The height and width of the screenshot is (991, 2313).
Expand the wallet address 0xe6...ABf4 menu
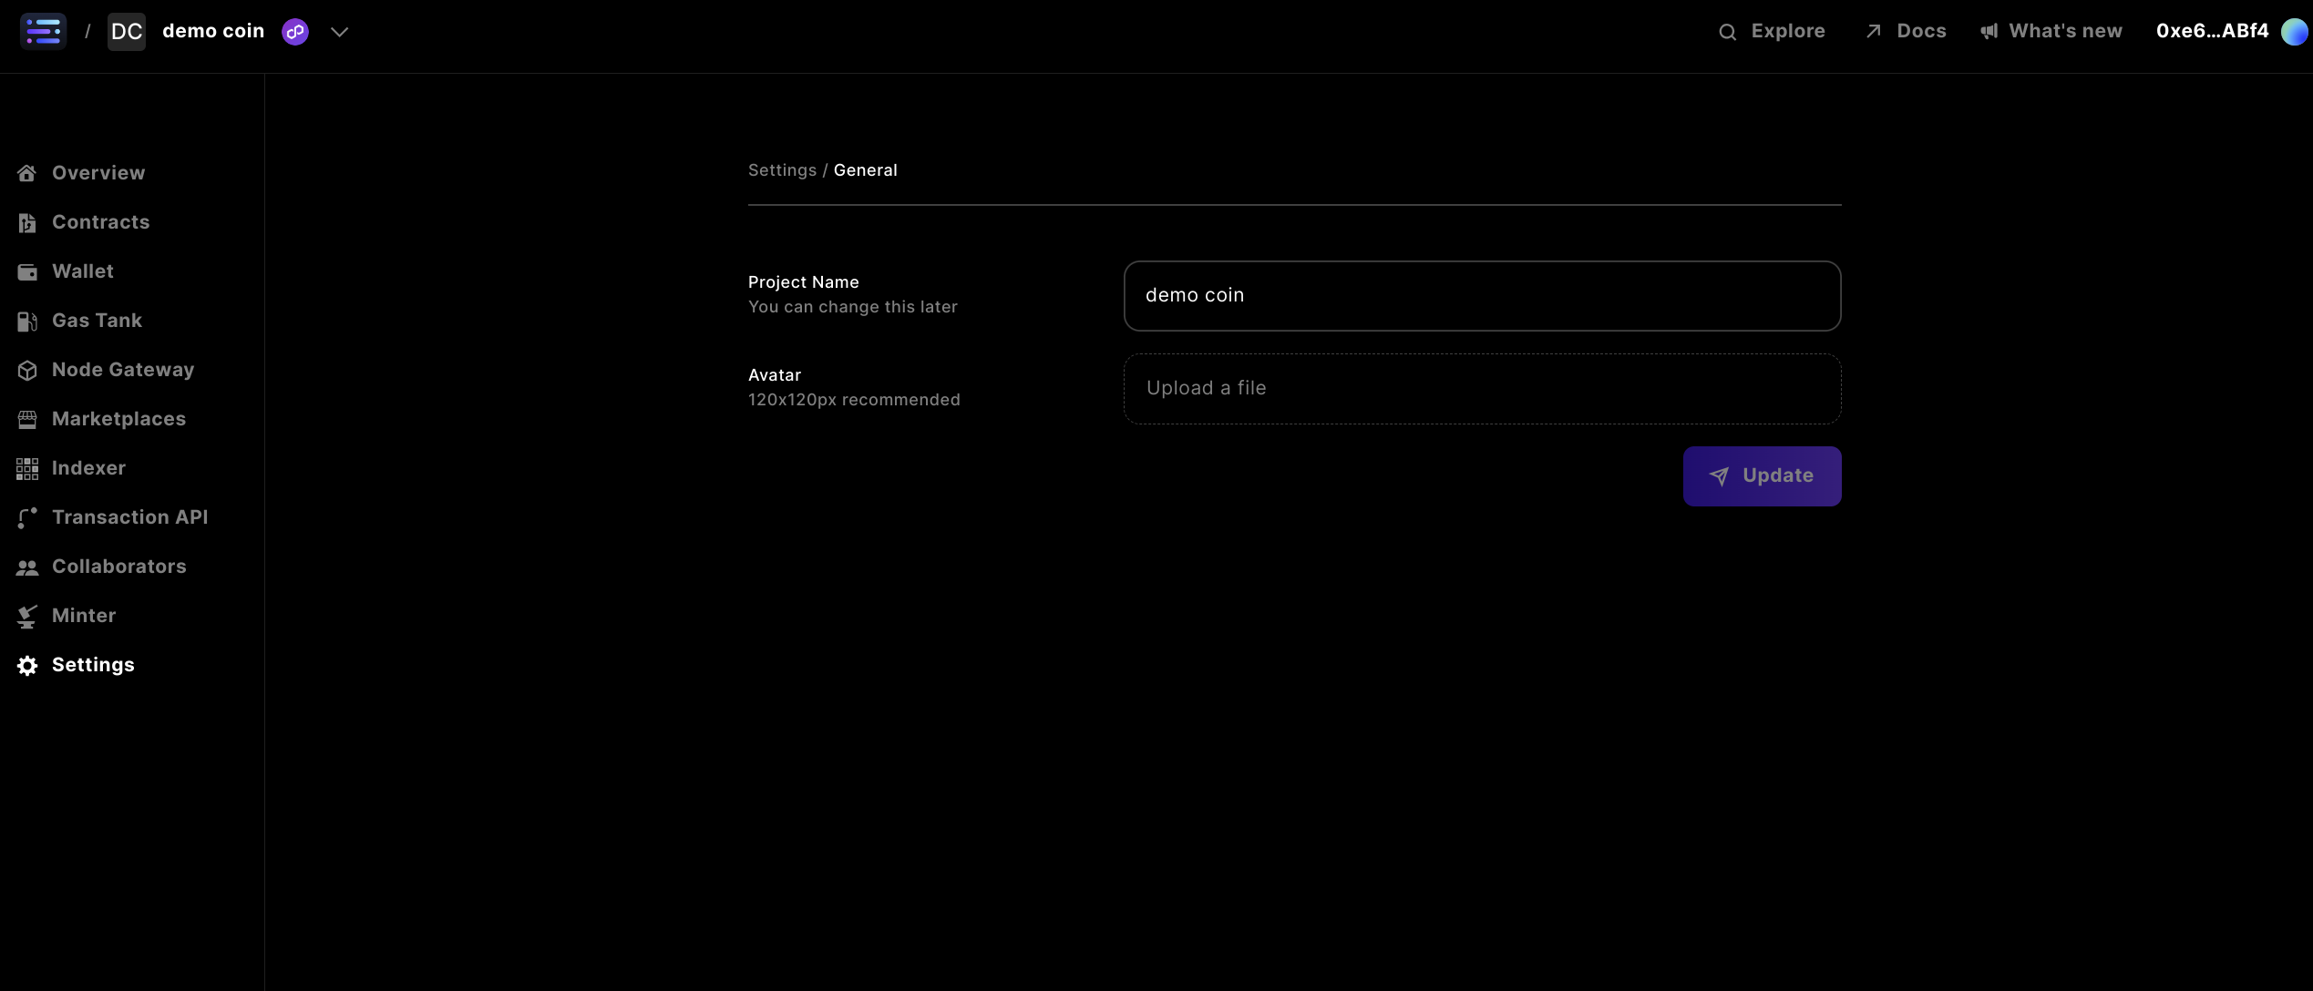coord(2212,30)
